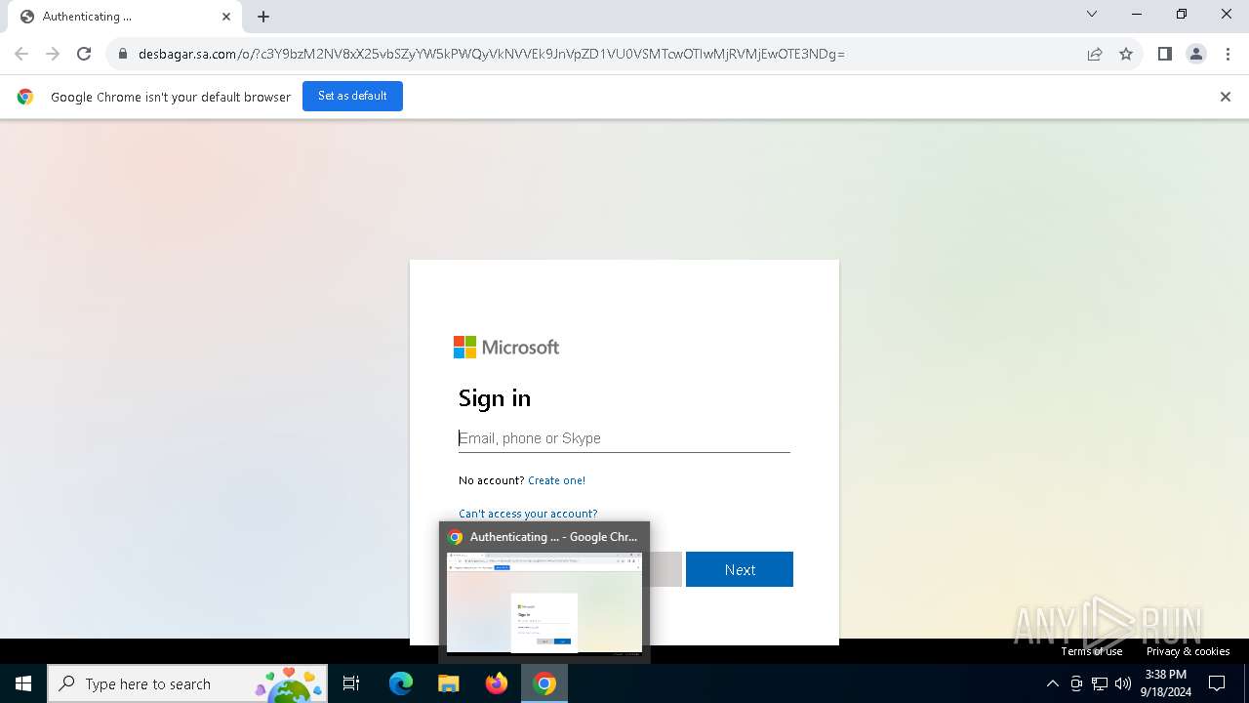Open Chrome side panel
The width and height of the screenshot is (1249, 703).
pos(1165,54)
